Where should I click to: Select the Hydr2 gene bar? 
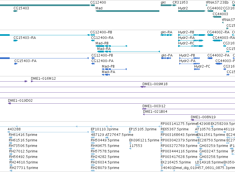point(192,11)
